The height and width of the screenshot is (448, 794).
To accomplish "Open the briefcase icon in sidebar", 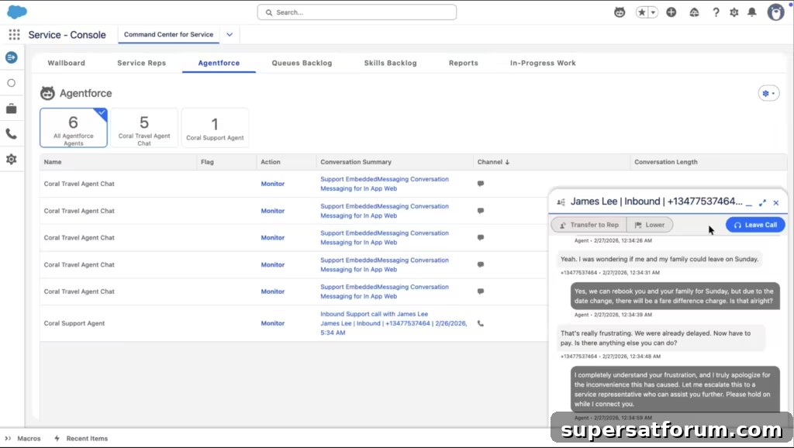I will pyautogui.click(x=11, y=109).
